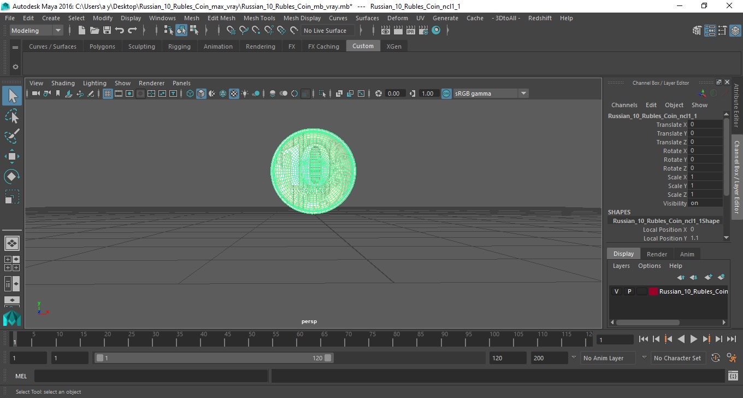Toggle snap to grids
This screenshot has height=398, width=743.
coord(231,31)
